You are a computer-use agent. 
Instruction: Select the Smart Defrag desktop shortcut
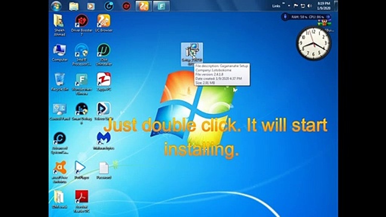(81, 113)
